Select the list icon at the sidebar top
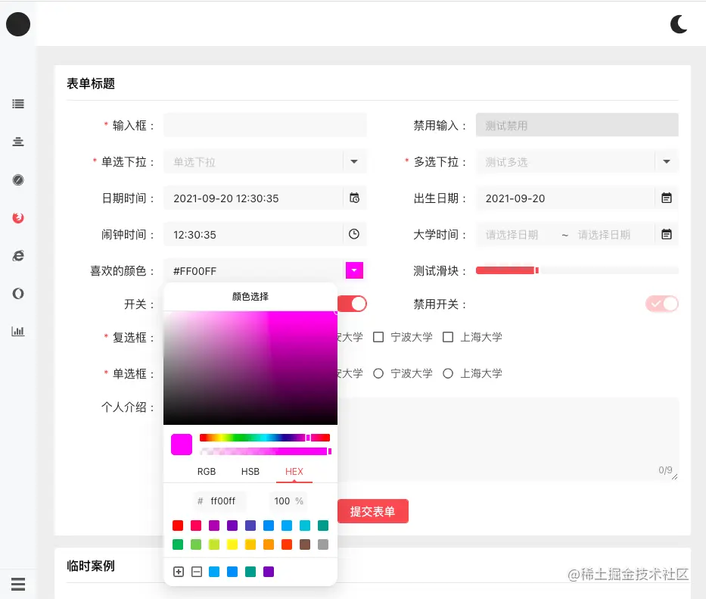Screen dimensions: 706x599 [x=18, y=104]
